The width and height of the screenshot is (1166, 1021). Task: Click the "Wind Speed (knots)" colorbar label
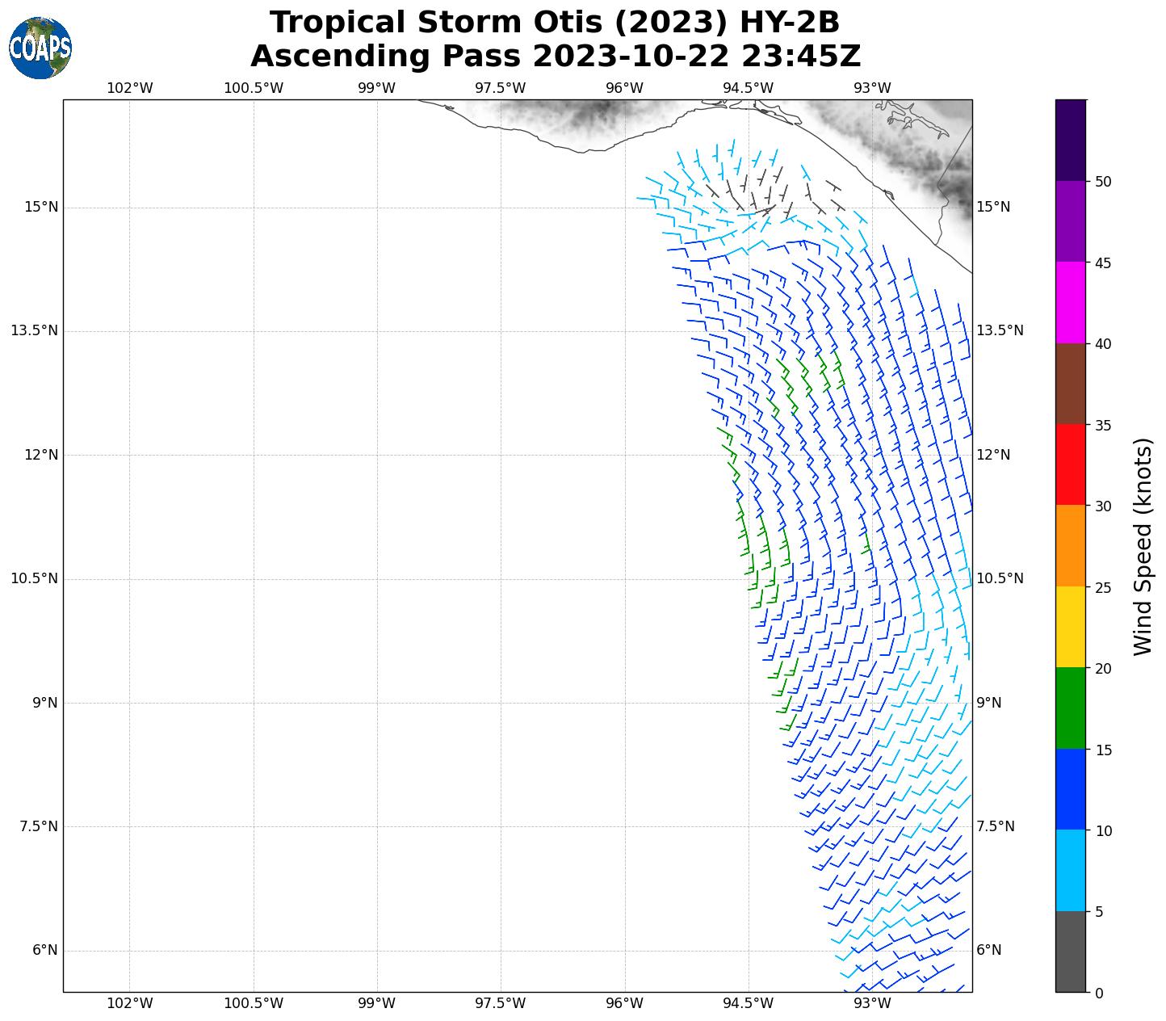(x=1143, y=547)
